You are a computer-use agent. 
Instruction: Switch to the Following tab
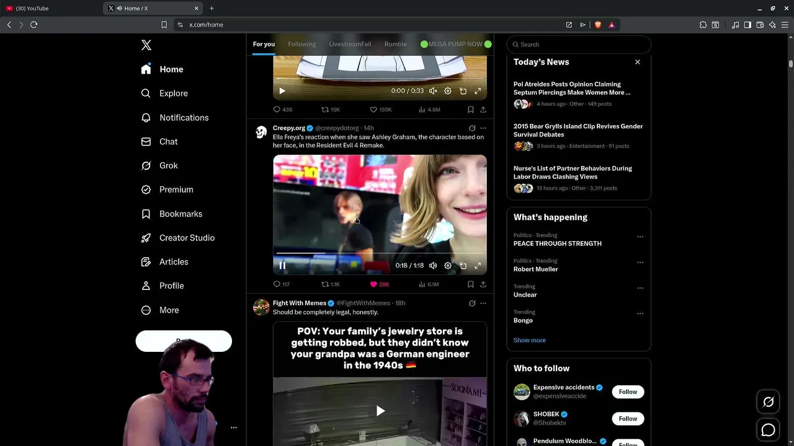pos(302,45)
